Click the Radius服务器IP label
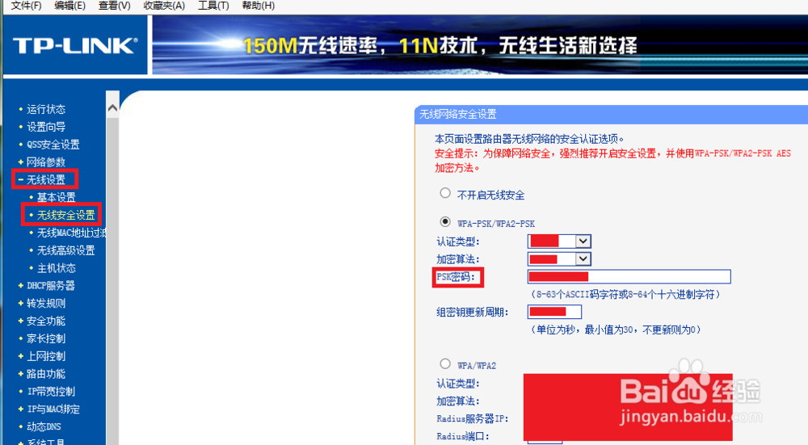The height and width of the screenshot is (445, 808). pos(472,418)
